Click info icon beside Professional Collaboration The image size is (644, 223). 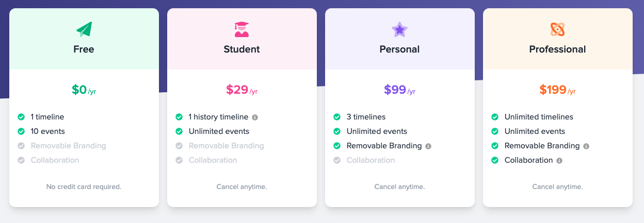click(x=559, y=161)
